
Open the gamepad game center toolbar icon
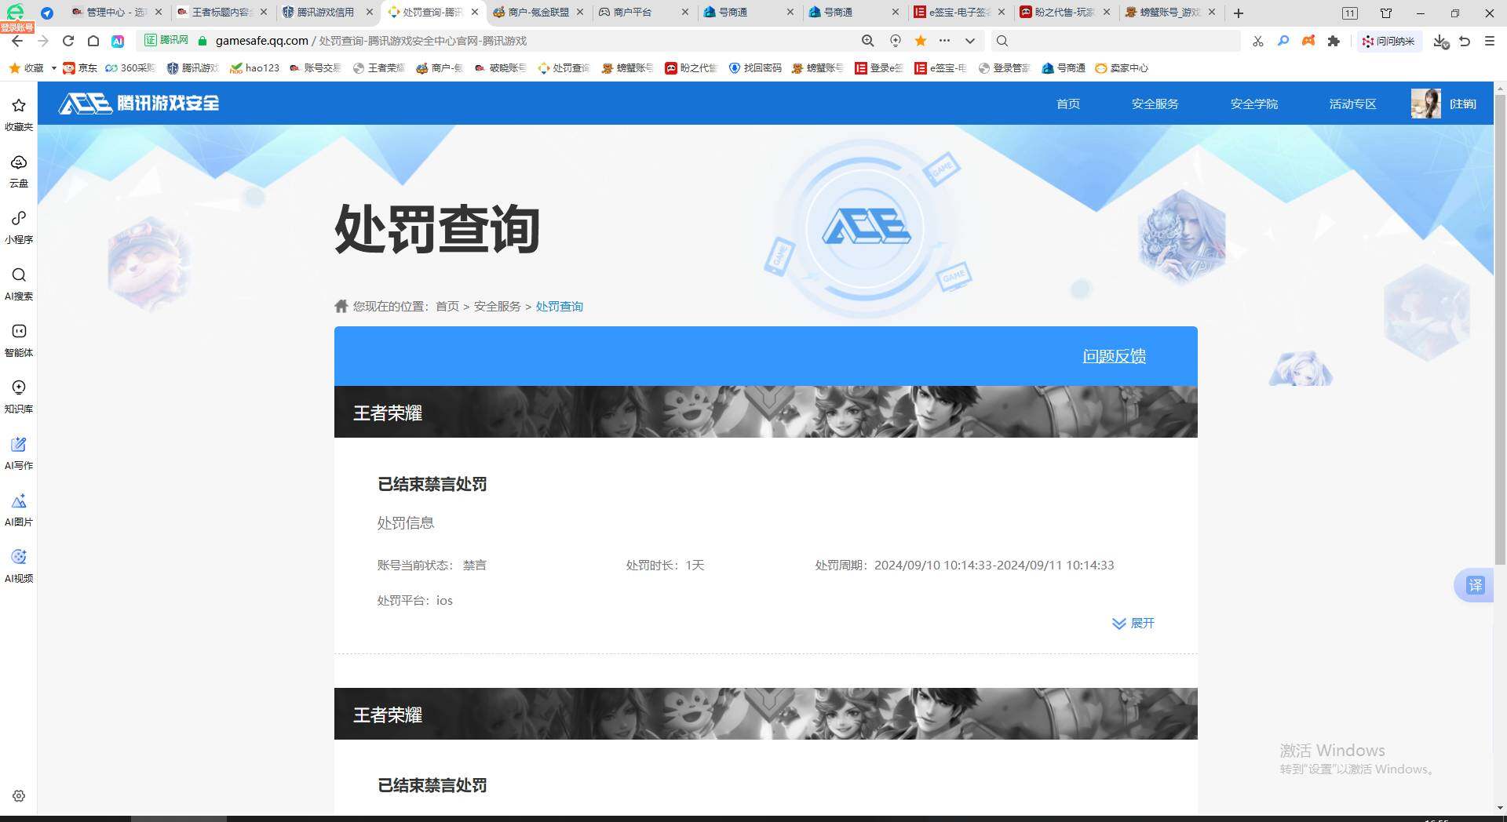1308,41
